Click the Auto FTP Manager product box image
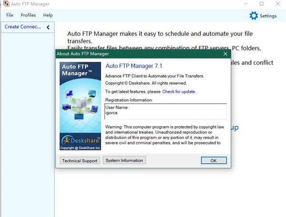 tap(80, 106)
